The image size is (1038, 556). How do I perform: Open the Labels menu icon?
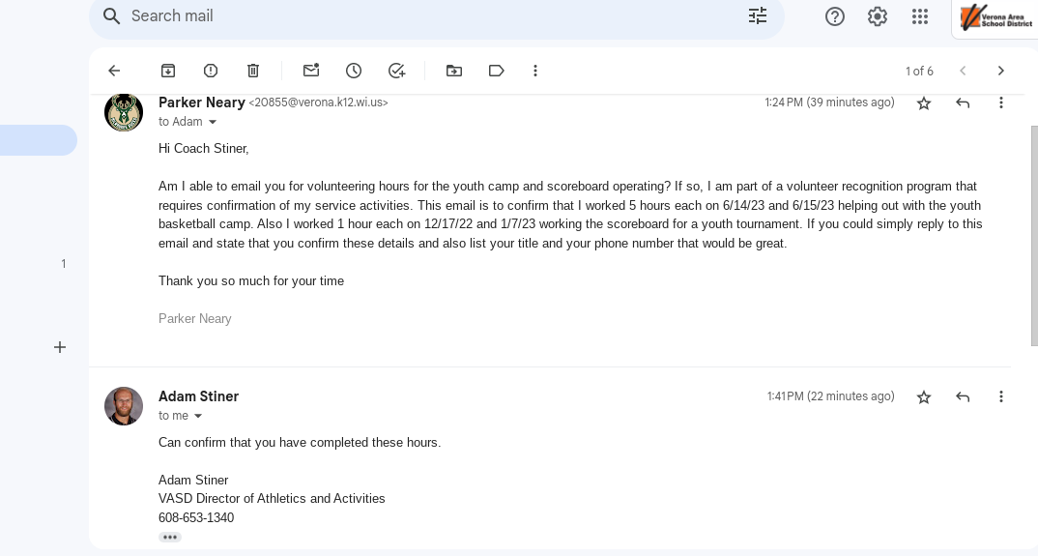point(497,71)
